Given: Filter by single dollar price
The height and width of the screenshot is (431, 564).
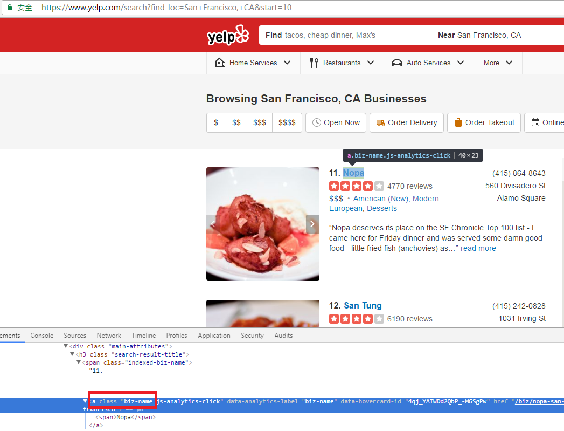Looking at the screenshot, I should click(216, 123).
